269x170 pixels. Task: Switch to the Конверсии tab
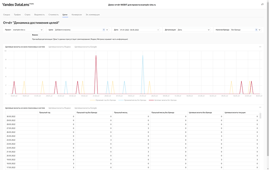click(77, 15)
